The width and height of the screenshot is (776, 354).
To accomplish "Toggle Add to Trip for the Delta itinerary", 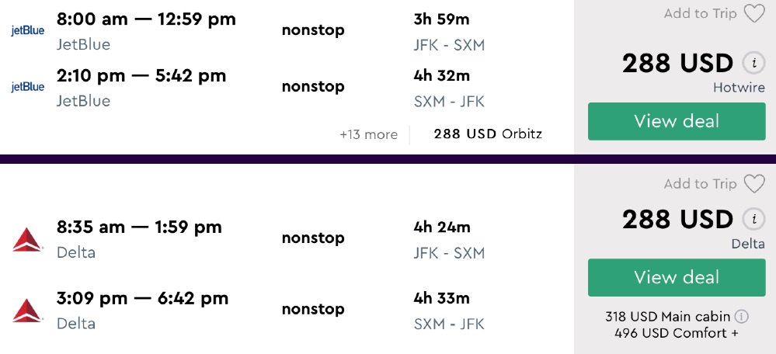I will [700, 184].
